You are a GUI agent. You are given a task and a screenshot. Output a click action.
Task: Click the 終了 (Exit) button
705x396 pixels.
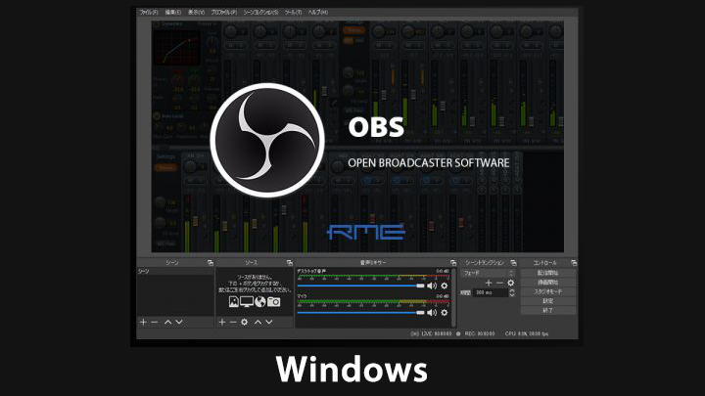tap(548, 311)
